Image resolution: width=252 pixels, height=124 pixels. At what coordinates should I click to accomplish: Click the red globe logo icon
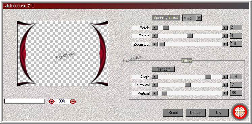pos(240,112)
